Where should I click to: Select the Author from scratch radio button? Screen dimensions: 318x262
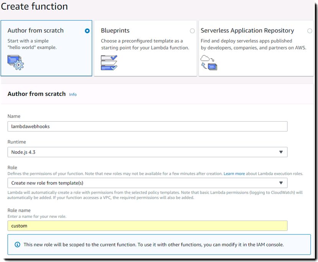[87, 31]
